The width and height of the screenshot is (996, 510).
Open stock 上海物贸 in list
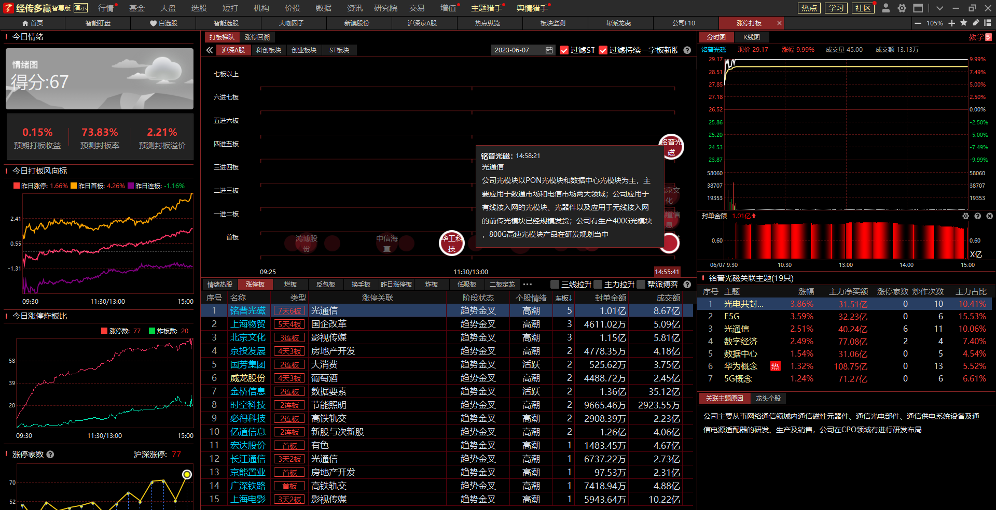click(247, 324)
